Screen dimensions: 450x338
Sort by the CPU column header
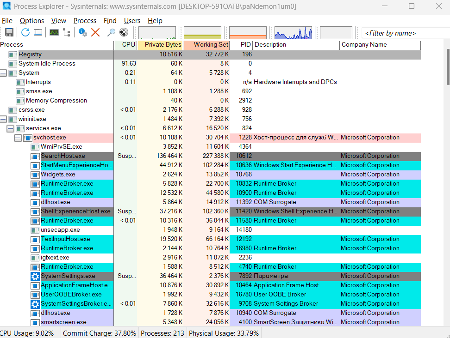click(x=126, y=45)
